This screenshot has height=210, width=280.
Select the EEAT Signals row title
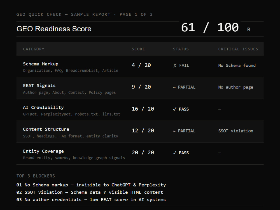(x=39, y=86)
